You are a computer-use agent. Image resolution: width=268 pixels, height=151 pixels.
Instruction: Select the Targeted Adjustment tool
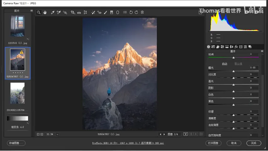(65, 12)
